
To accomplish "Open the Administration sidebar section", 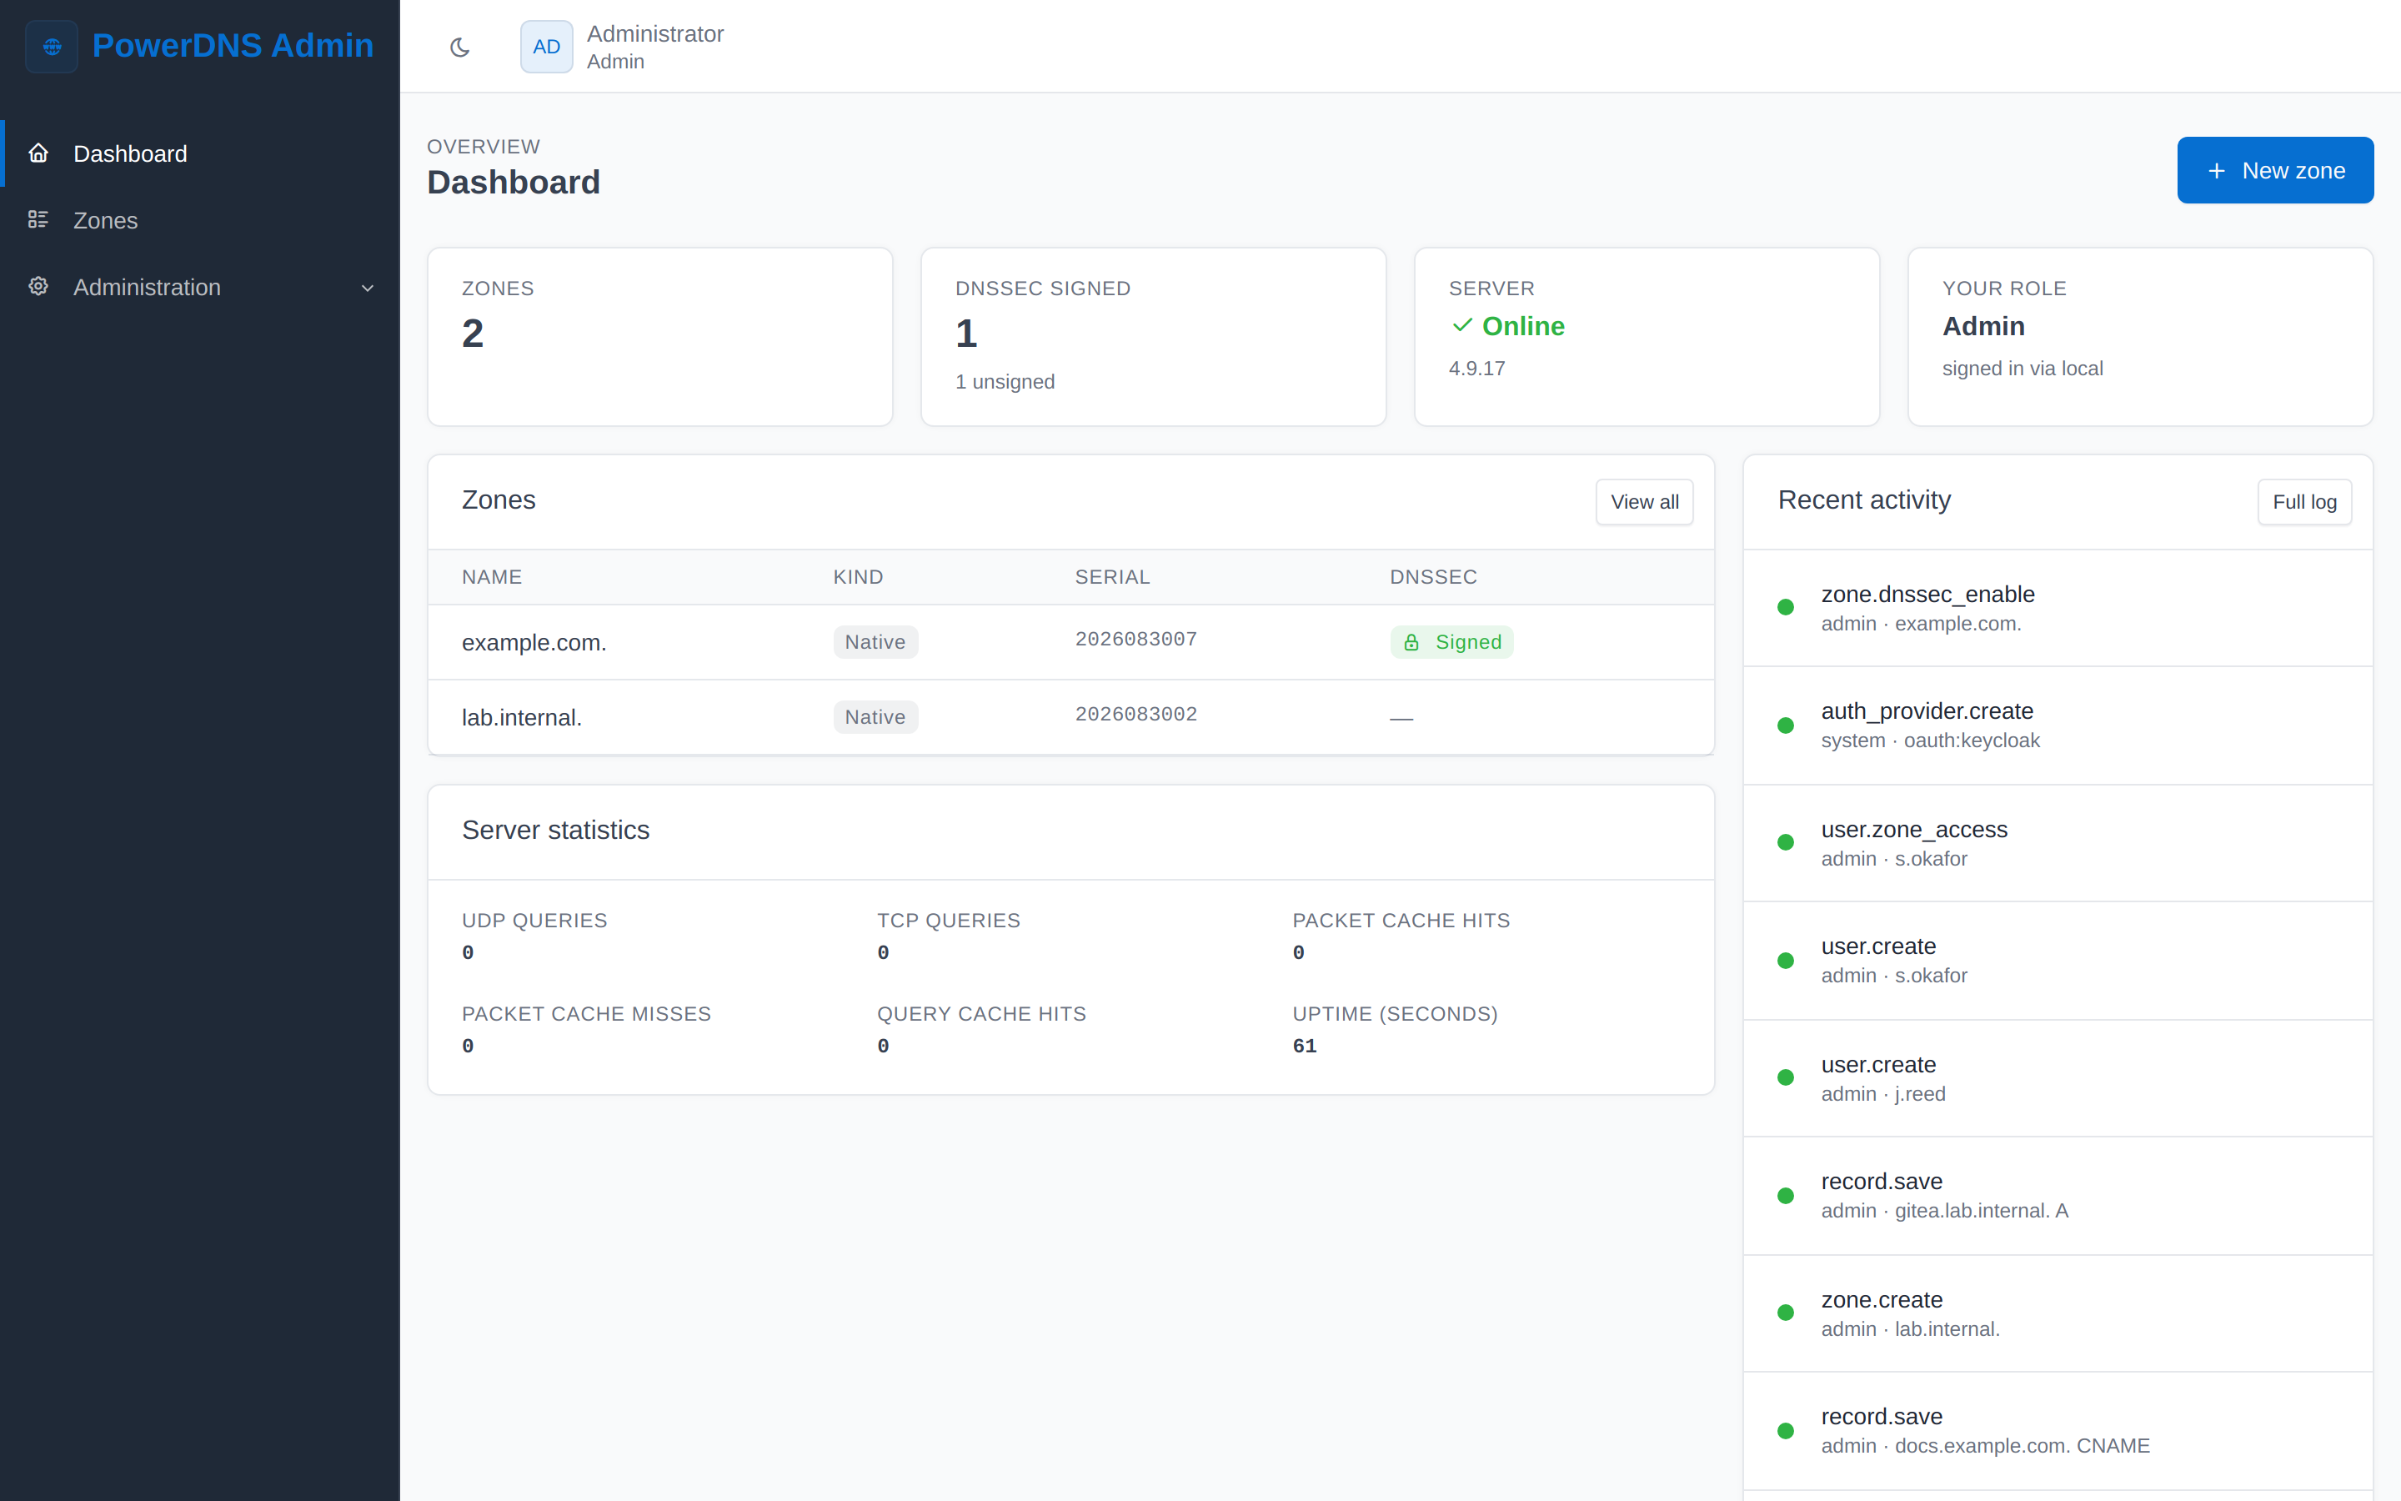I will 200,287.
